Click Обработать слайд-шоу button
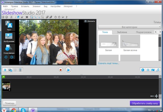Screen dimensions: 163x112 [x=145, y=103]
